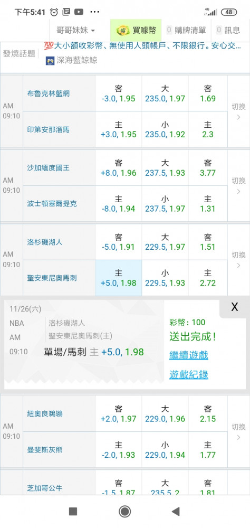This screenshot has height=528, width=250.
Task: Open the 訊息 messages tab
Action: (228, 30)
